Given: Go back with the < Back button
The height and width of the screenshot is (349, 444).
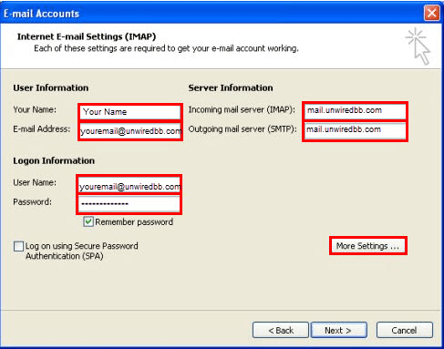Looking at the screenshot, I should point(281,330).
